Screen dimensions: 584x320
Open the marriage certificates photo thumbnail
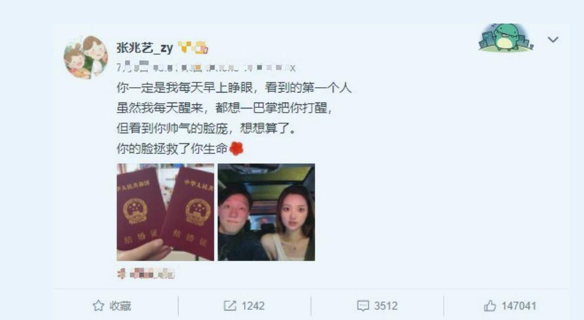[x=166, y=212]
